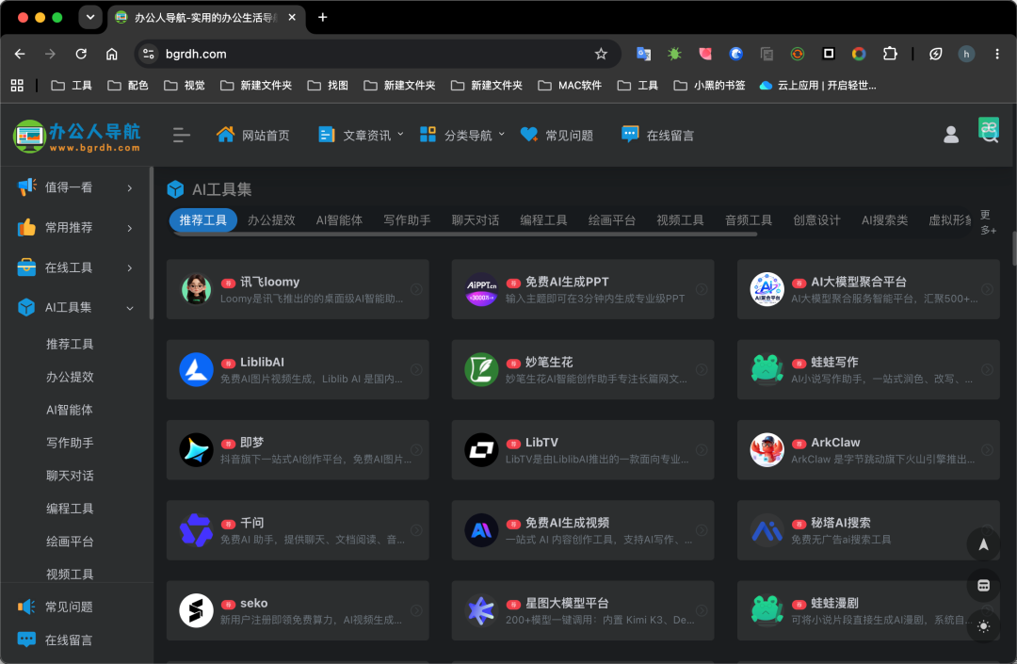Open the 免费AI生成视频 AI logo icon
This screenshot has height=664, width=1017.
pyautogui.click(x=481, y=530)
